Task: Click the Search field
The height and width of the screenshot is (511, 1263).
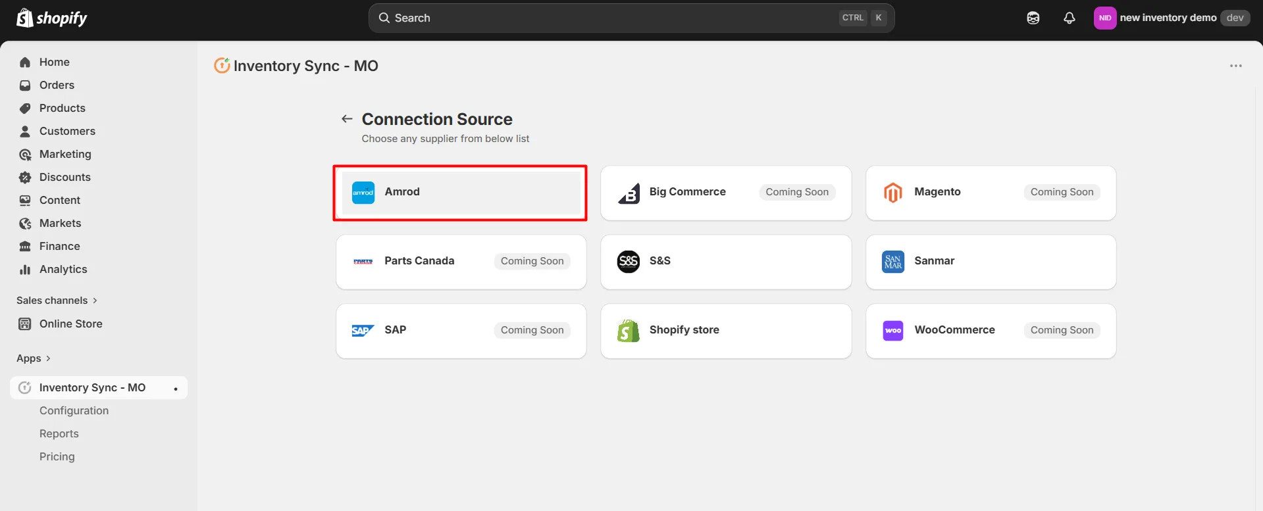Action: click(x=631, y=18)
